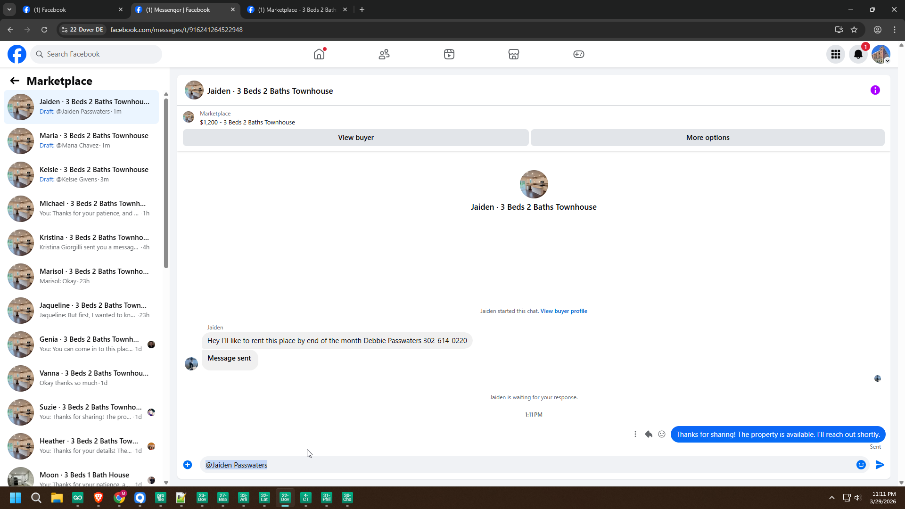905x509 pixels.
Task: Search Facebook input field
Action: [x=96, y=54]
